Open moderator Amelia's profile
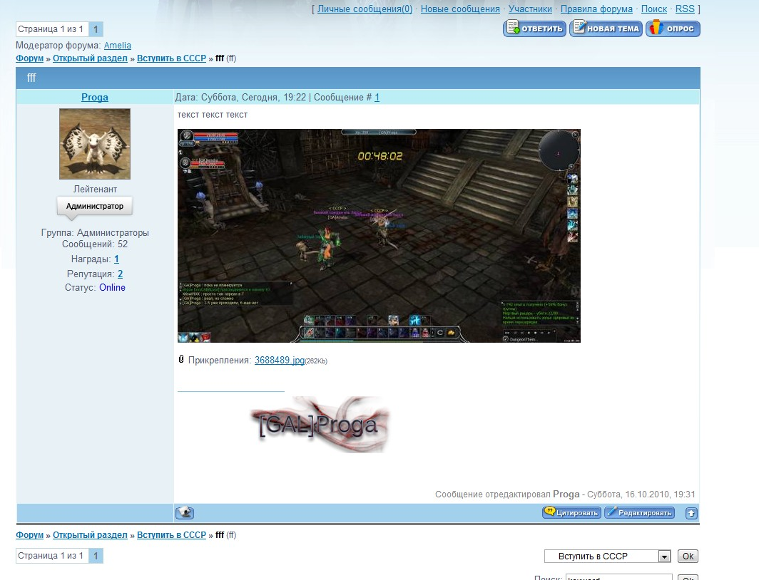Screen dimensions: 759x580 coord(118,46)
